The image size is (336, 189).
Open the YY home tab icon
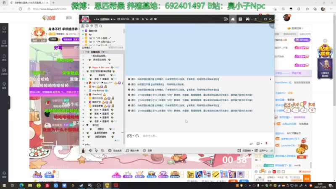pyautogui.click(x=233, y=19)
